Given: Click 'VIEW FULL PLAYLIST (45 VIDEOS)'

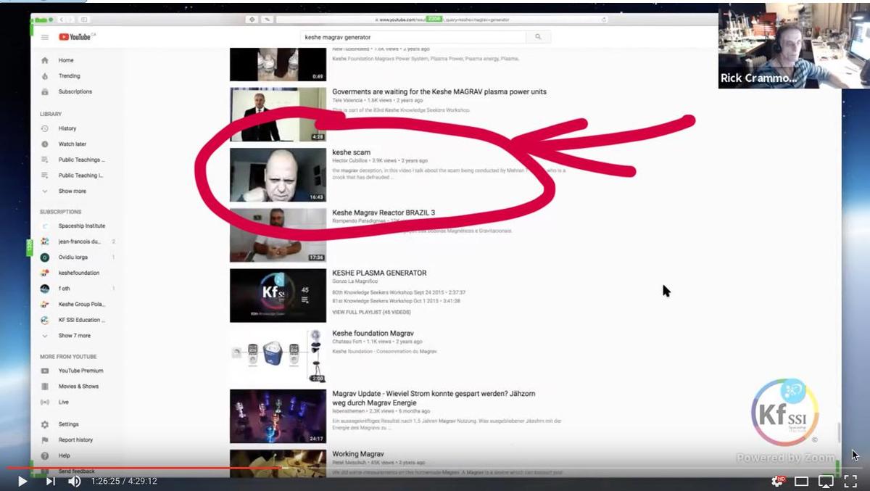Looking at the screenshot, I should point(371,312).
